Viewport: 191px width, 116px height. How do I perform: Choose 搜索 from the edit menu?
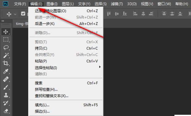tap(66, 83)
